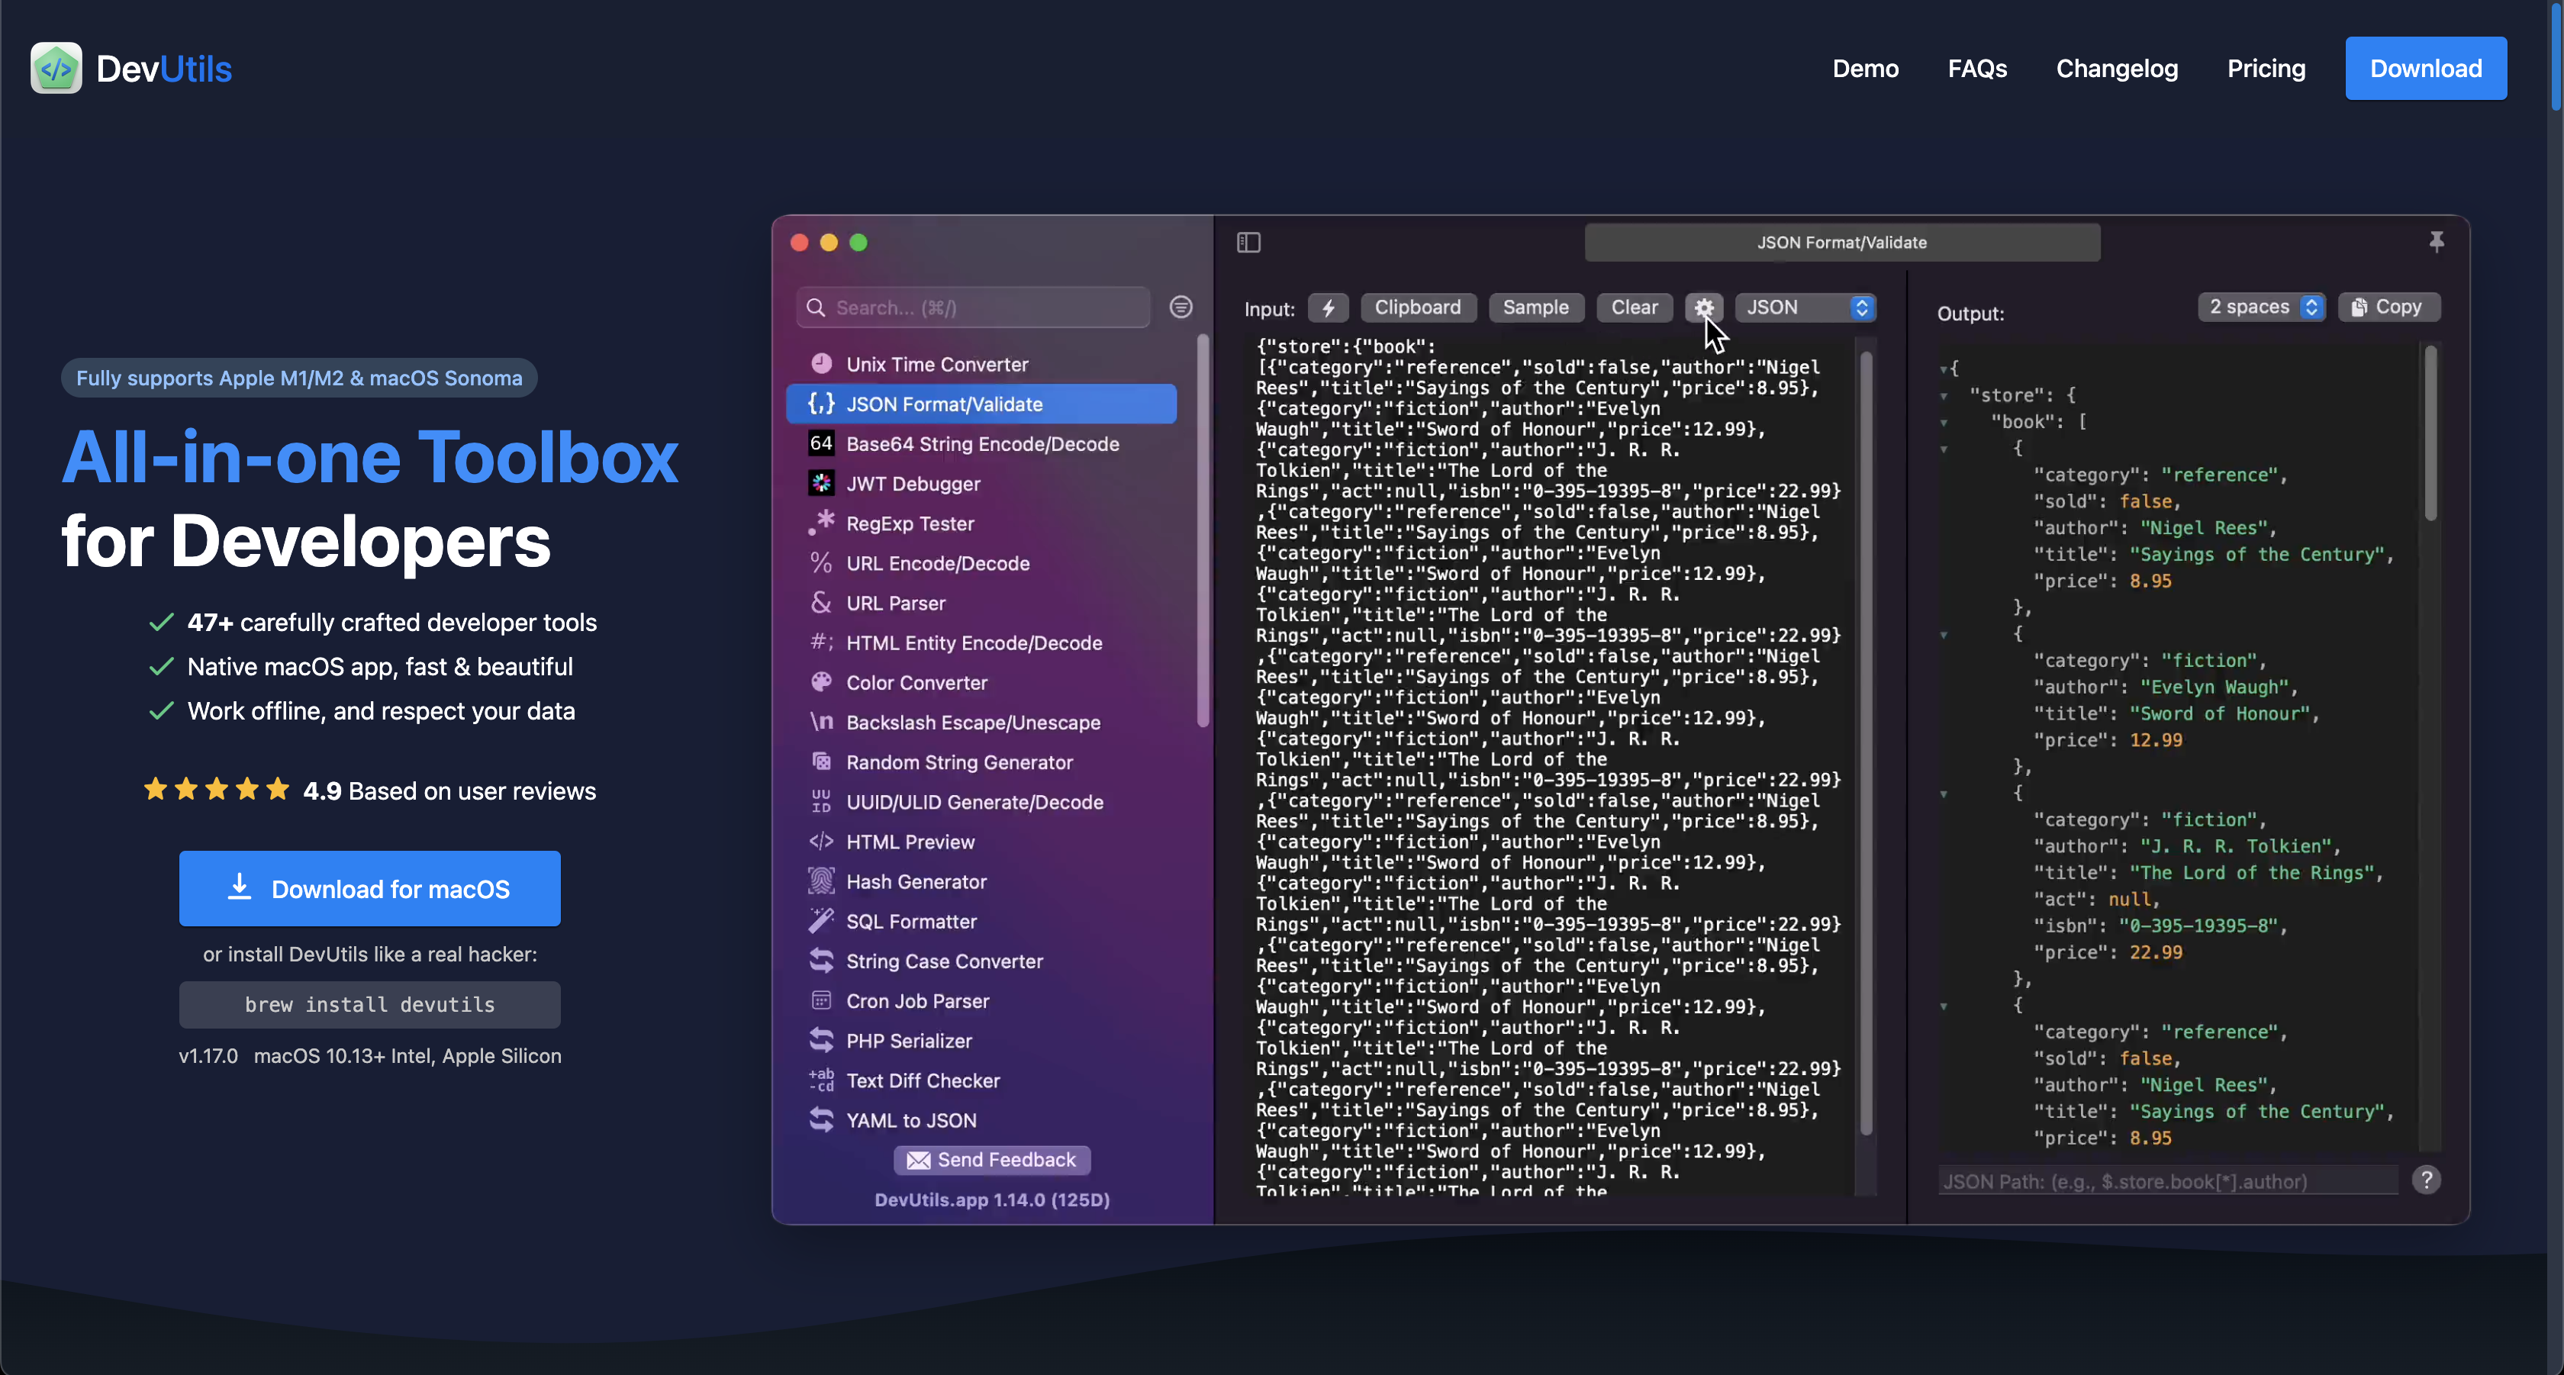Click the HTML Preview code icon
The image size is (2564, 1375).
click(821, 841)
